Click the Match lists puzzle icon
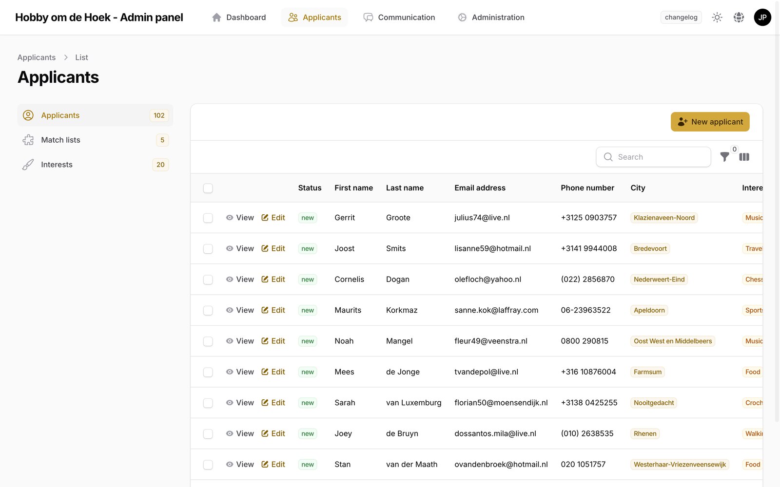780x487 pixels. click(x=28, y=140)
